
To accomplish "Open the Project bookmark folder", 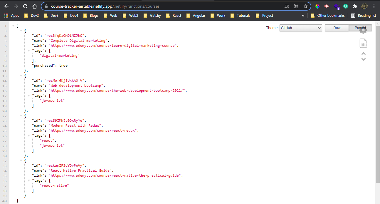I will (264, 16).
